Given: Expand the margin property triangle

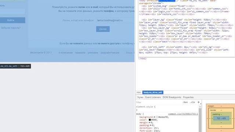Looking at the screenshot, I should point(149,122).
